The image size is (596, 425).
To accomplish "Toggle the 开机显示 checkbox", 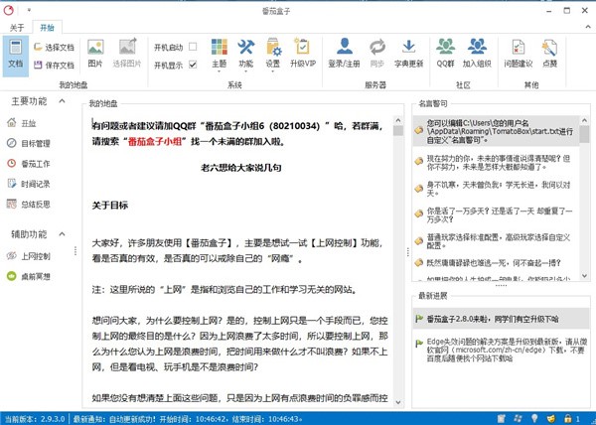I will click(x=193, y=64).
